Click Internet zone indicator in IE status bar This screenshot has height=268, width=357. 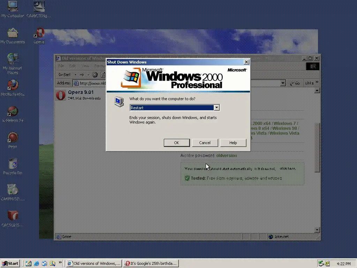279,237
